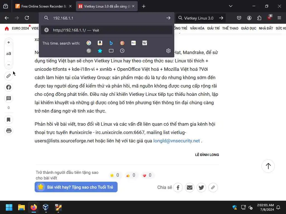Viewport: 286px width, 214px height.
Task: Open longld@vnsecurity.net email link
Action: pyautogui.click(x=177, y=141)
